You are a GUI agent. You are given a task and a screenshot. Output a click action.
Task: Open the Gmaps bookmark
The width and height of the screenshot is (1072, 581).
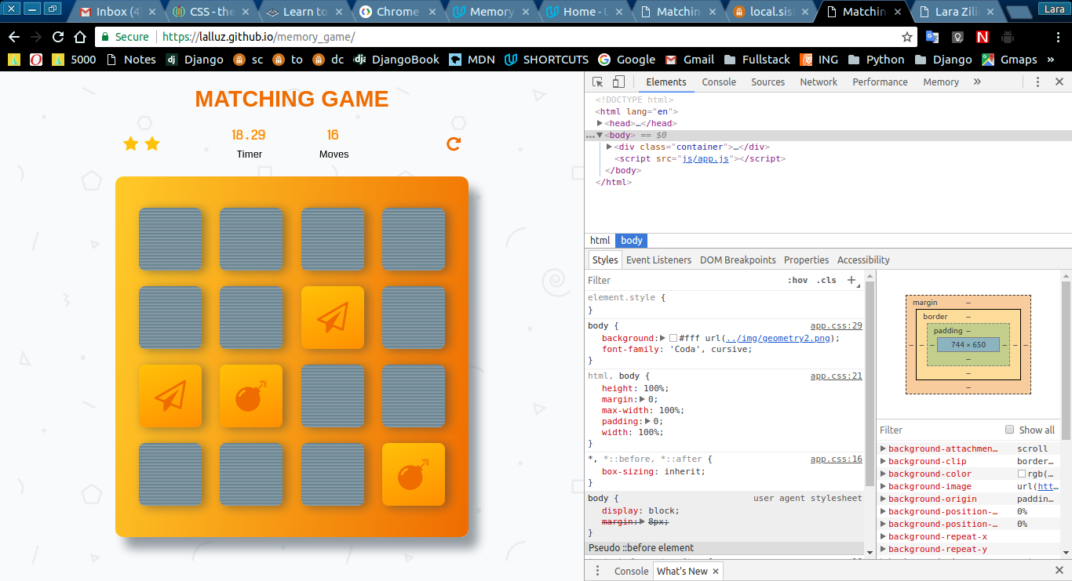click(1008, 60)
